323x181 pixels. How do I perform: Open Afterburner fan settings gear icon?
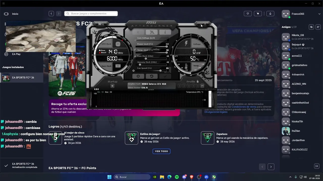[x=133, y=71]
